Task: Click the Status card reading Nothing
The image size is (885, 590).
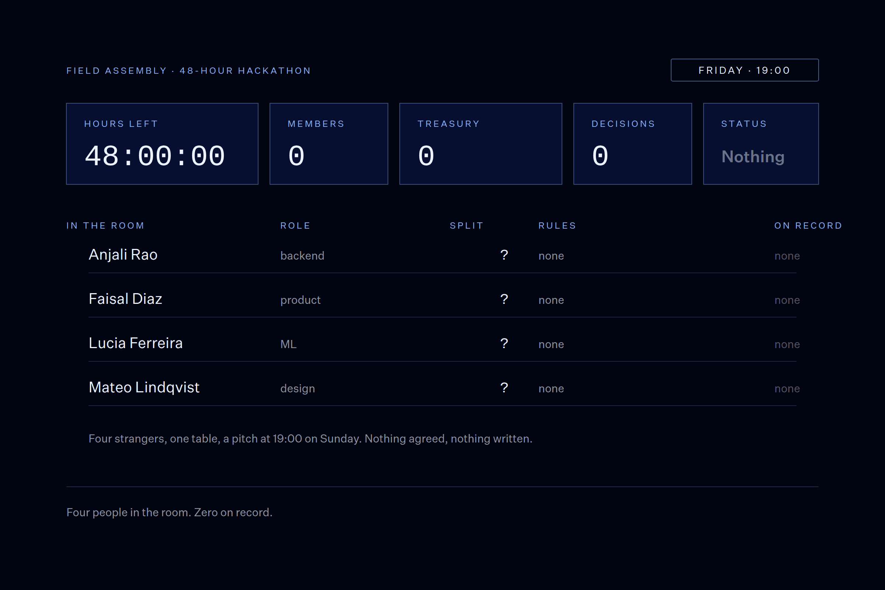Action: pyautogui.click(x=761, y=144)
